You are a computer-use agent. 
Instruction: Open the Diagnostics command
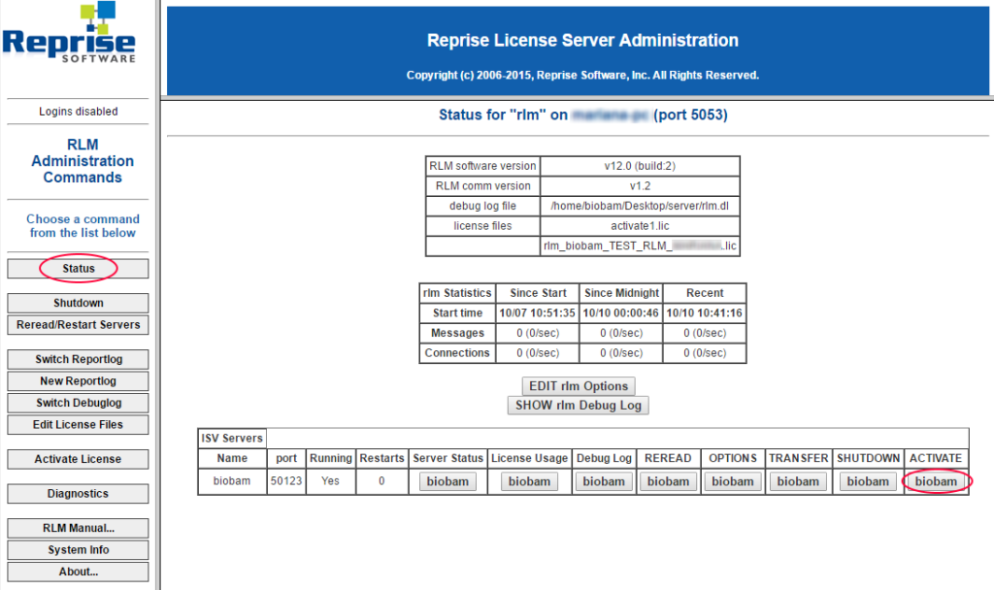point(77,493)
